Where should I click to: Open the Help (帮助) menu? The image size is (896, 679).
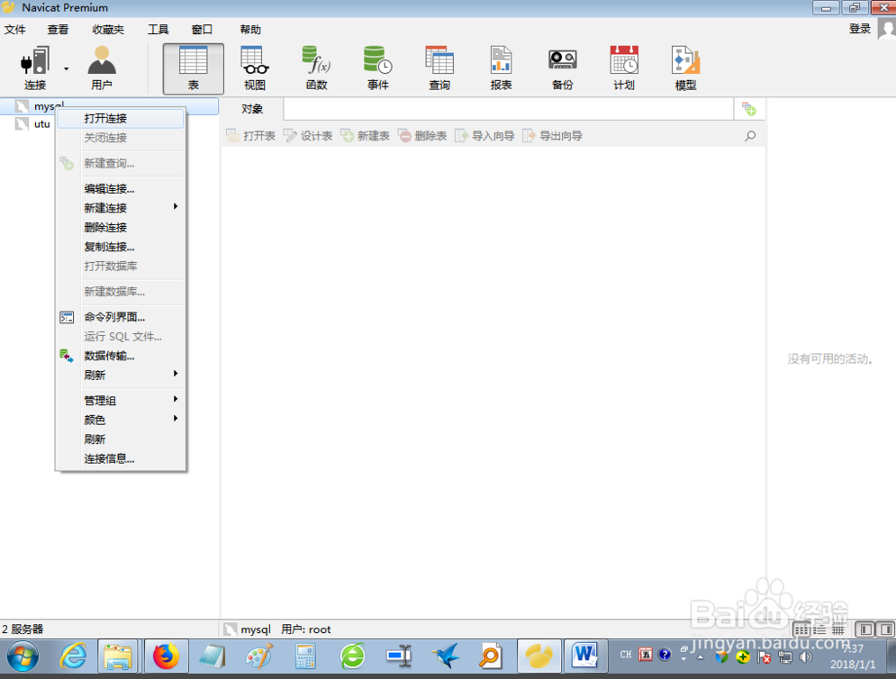pyautogui.click(x=250, y=29)
